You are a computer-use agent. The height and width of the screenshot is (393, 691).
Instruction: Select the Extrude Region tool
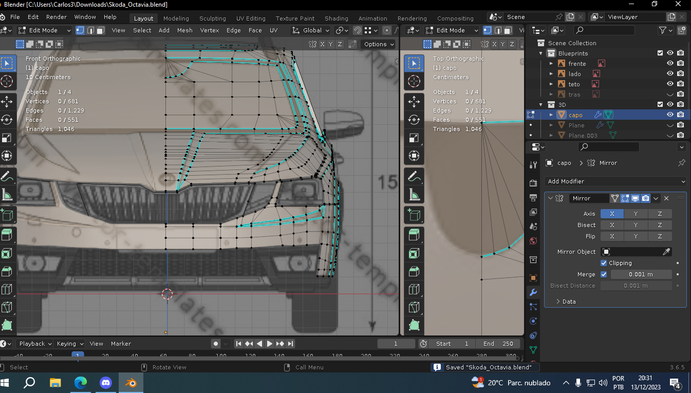[7, 235]
